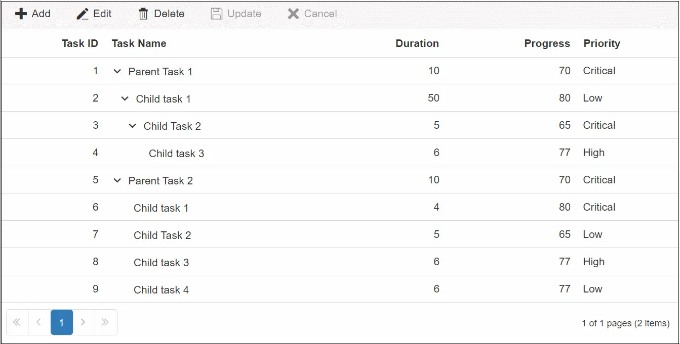Screen dimensions: 680x344
Task: Click the previous page arrow control
Action: tap(38, 322)
